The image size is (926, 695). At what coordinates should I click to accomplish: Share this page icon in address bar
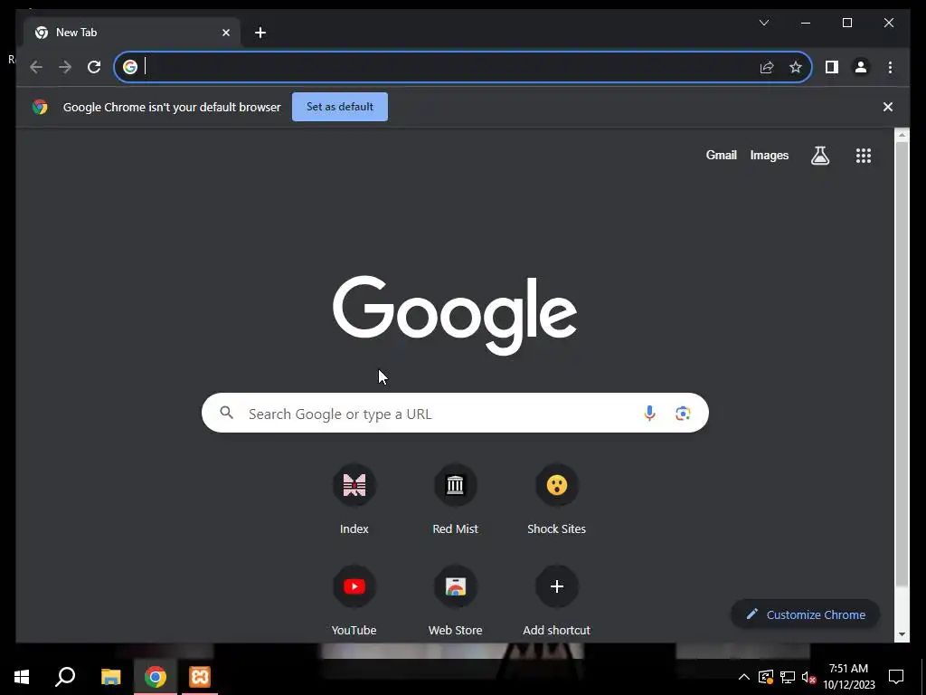point(767,67)
